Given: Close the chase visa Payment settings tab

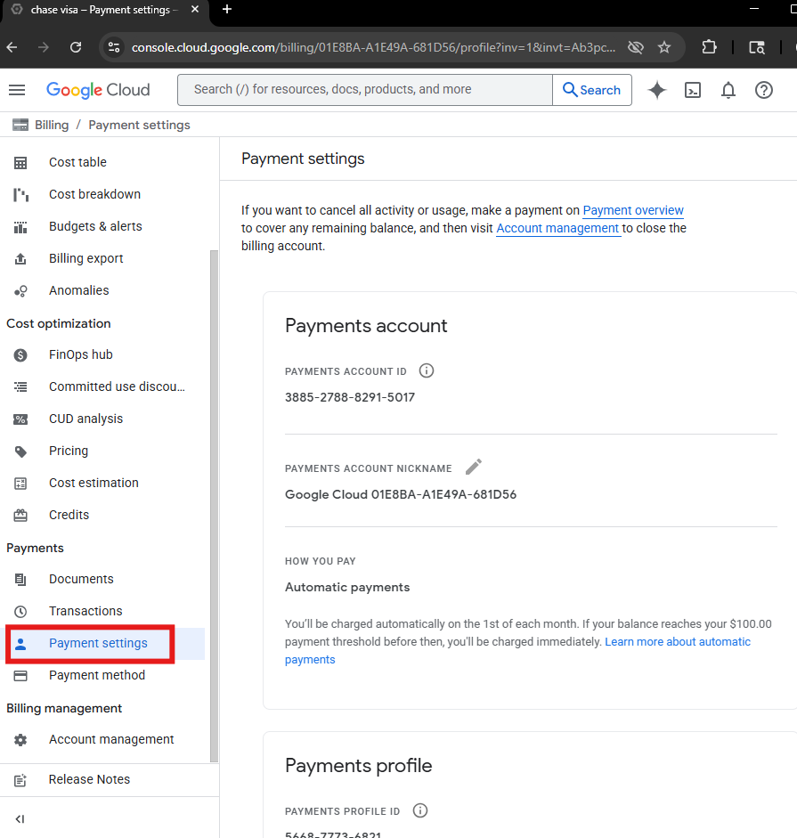Looking at the screenshot, I should pyautogui.click(x=195, y=10).
